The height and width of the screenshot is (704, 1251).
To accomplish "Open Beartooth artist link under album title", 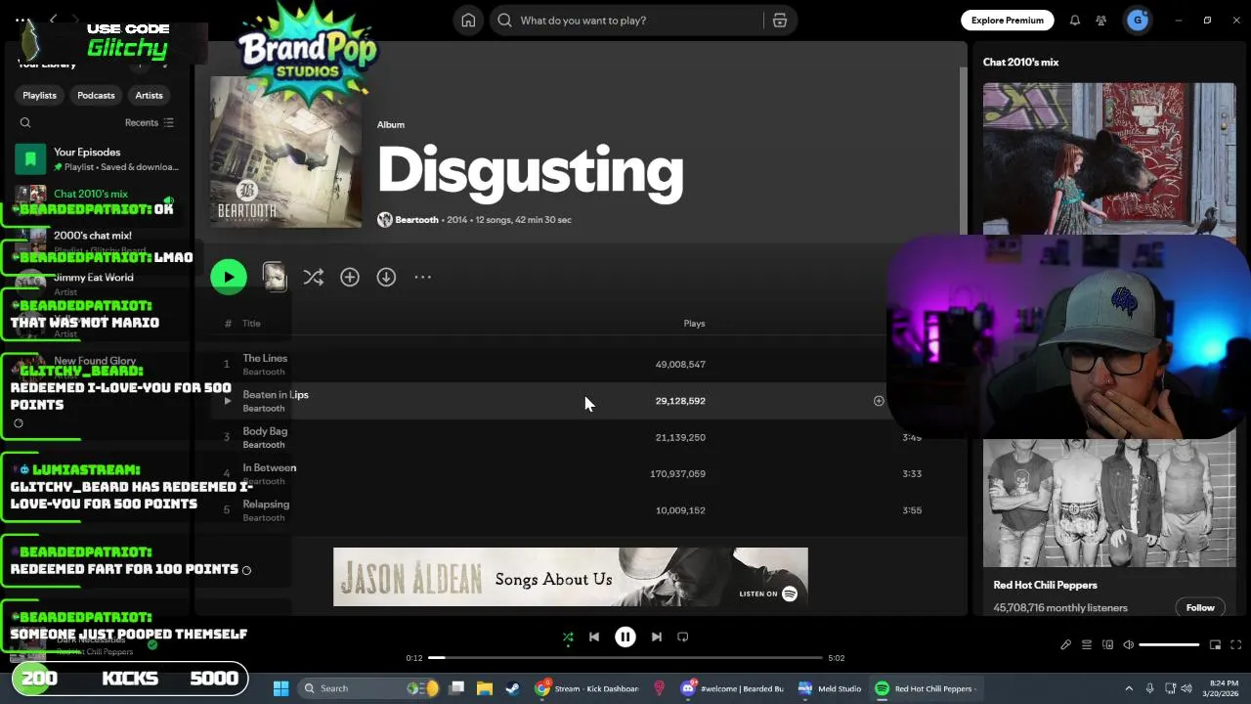I will click(x=416, y=220).
